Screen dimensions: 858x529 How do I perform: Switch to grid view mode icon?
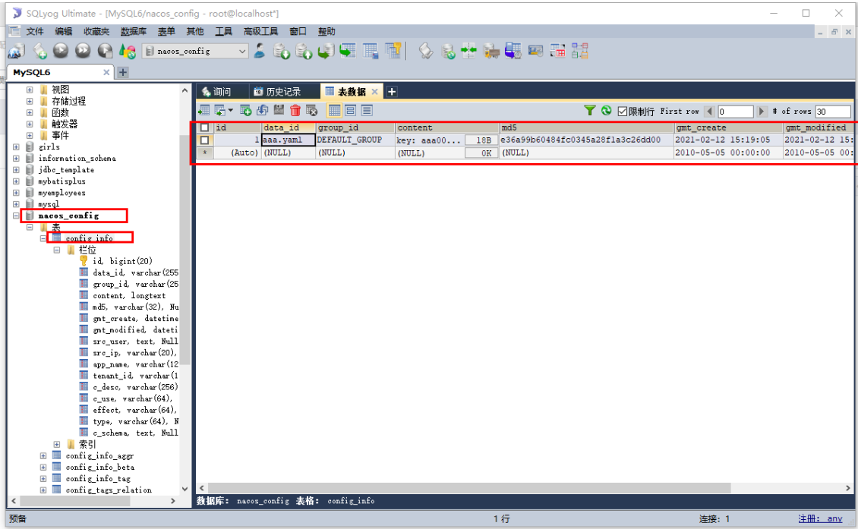334,111
